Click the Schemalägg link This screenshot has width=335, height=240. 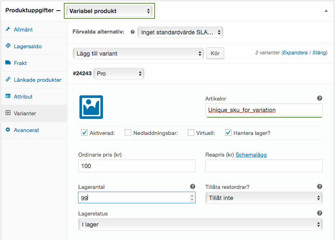pos(251,155)
